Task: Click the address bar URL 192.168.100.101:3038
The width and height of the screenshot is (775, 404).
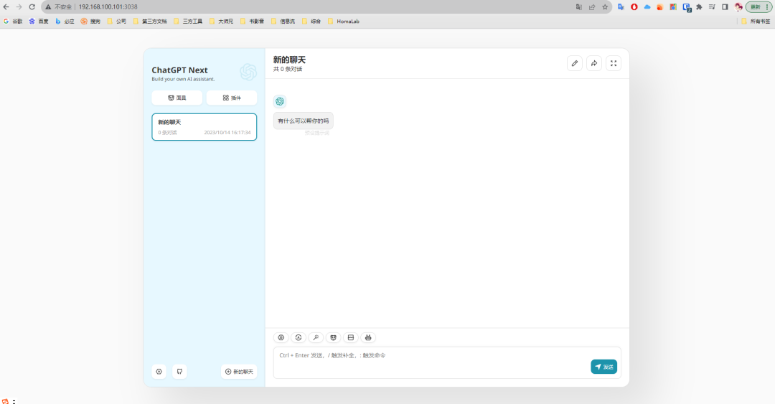Action: (108, 7)
